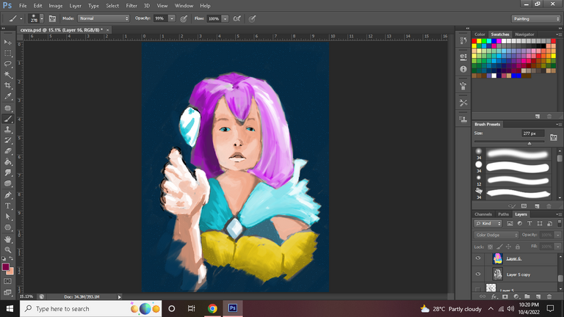Toggle tablet pressure controls size
The image size is (564, 317).
tap(252, 18)
